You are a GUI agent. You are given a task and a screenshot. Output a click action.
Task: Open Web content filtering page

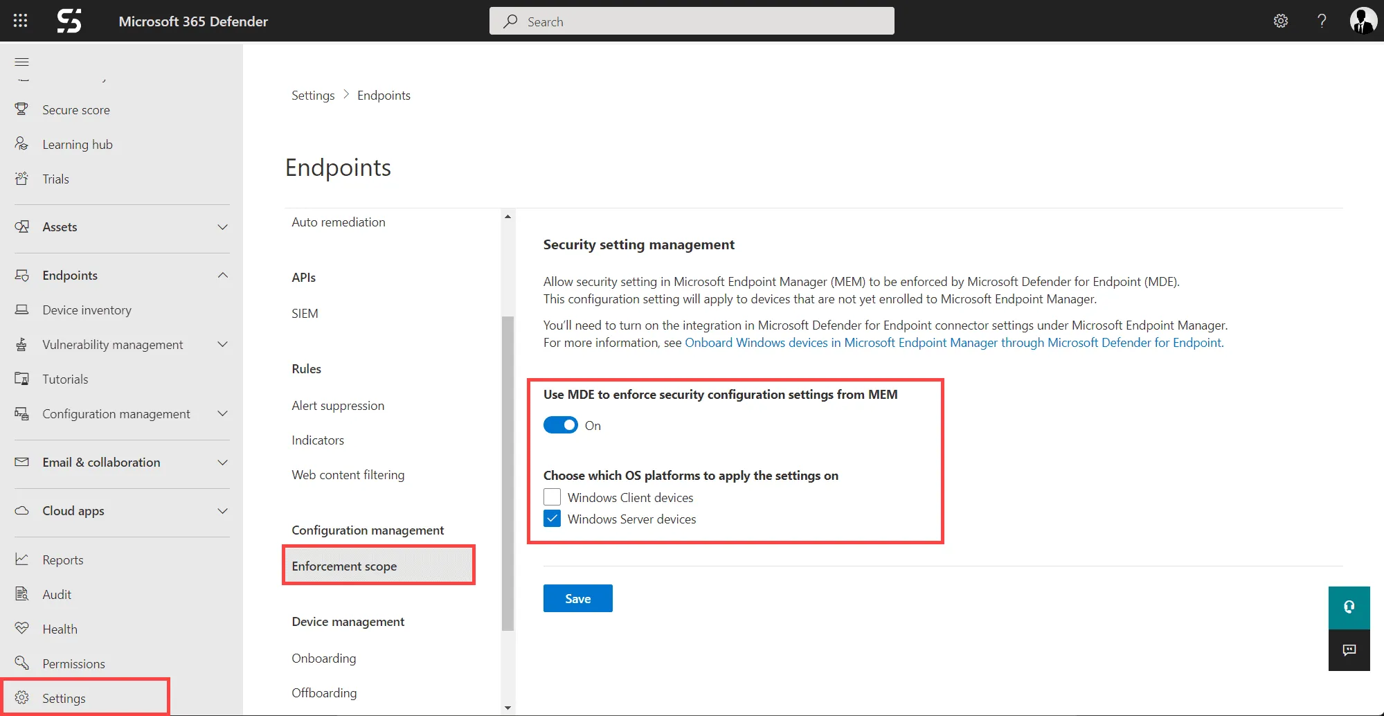[x=348, y=474]
